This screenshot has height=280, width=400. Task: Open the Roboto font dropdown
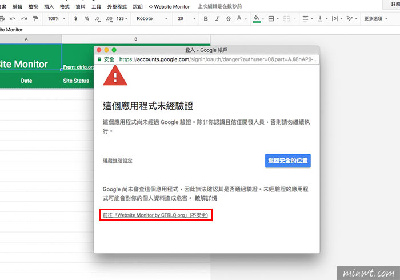coord(152,19)
